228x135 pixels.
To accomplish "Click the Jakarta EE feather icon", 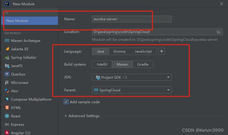I will (x=7, y=49).
